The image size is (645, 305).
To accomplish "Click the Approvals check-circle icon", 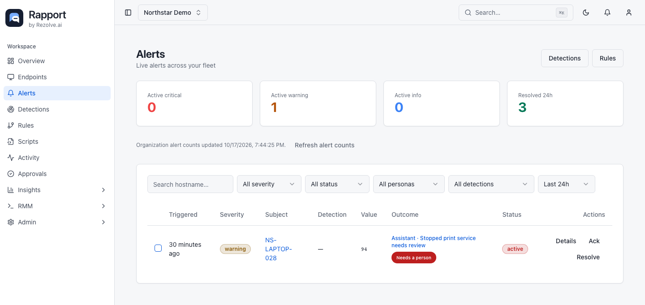I will coord(11,174).
